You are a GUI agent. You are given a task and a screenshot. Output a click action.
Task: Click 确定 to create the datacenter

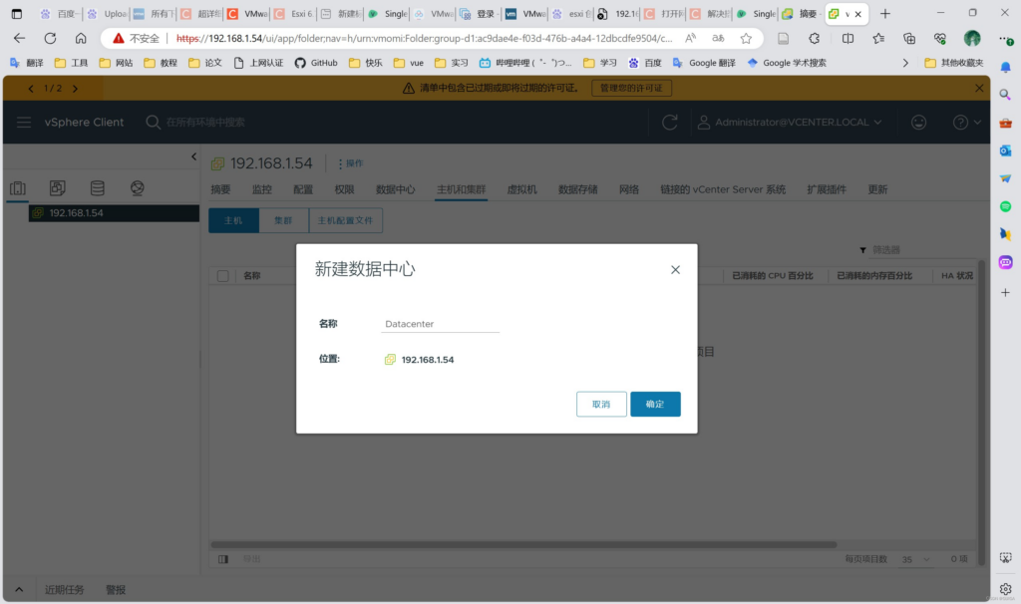[655, 404]
